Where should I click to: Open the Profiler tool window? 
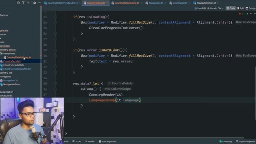(x=90, y=142)
